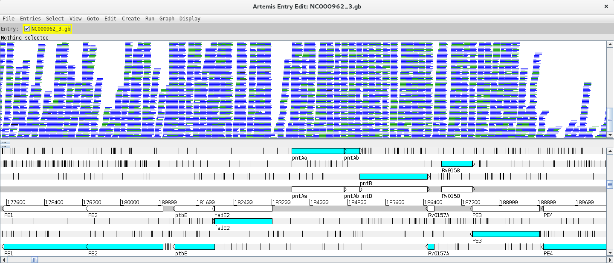Click the horizontal scrollbar thumb
614x263 pixels.
point(34,260)
